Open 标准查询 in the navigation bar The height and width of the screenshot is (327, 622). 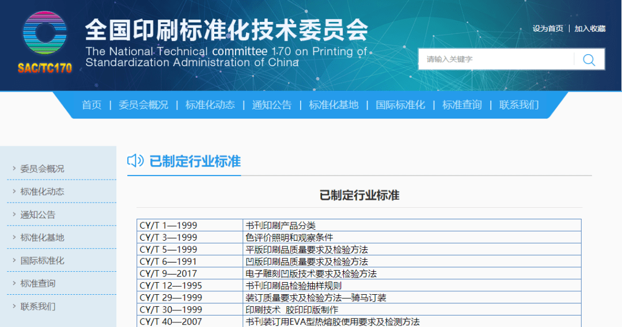click(x=462, y=105)
